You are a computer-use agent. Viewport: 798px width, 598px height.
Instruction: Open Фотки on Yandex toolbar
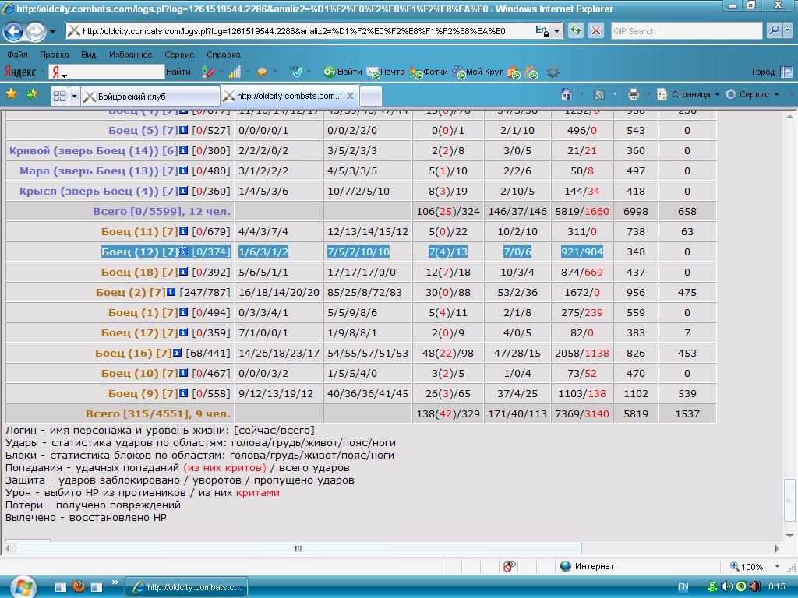click(429, 72)
